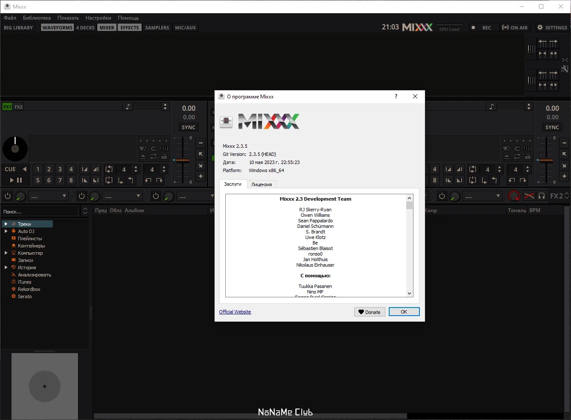Expand the FX2 unit chevron
Image resolution: width=571 pixels, height=420 pixels.
coord(567,196)
